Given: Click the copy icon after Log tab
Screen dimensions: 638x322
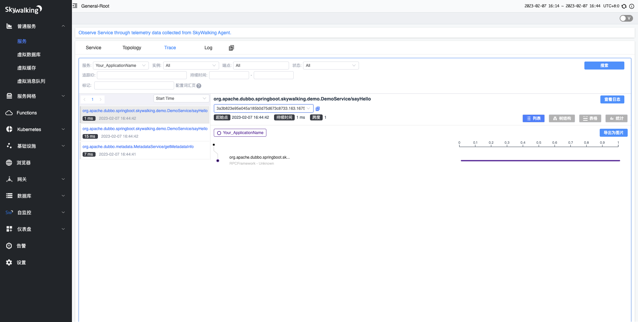Looking at the screenshot, I should [x=231, y=48].
